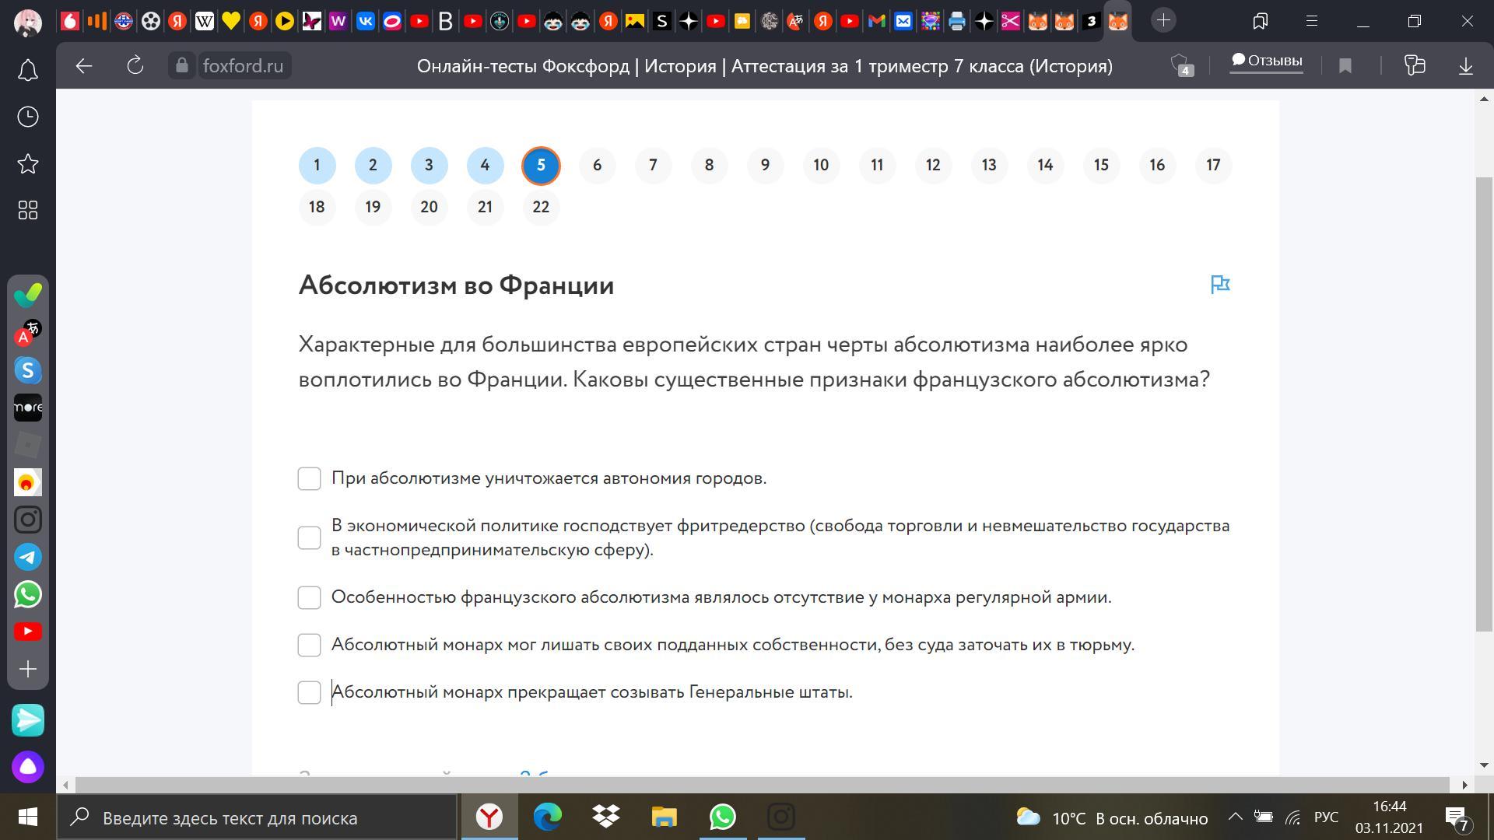Check the фритредерство economic policy option
Screen dimensions: 1494x840
click(x=309, y=538)
